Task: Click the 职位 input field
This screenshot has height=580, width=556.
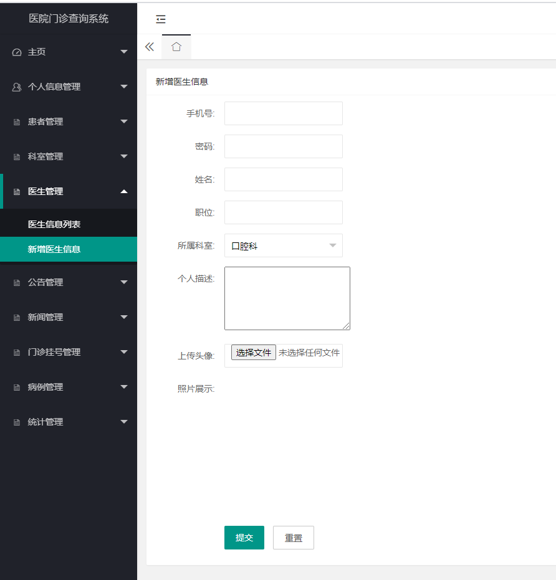Action: click(284, 212)
